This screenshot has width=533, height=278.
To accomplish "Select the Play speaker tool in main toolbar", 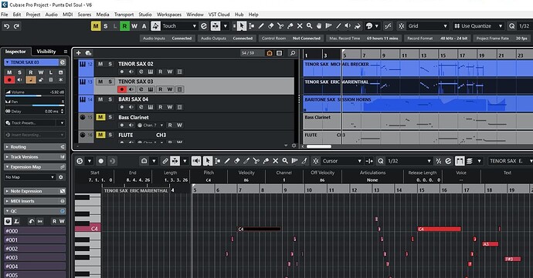I will (348, 26).
